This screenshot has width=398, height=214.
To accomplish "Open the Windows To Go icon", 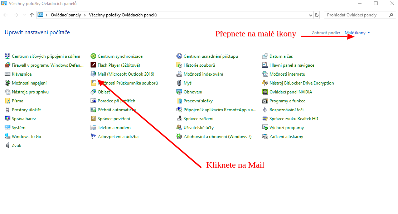I will pos(8,137).
